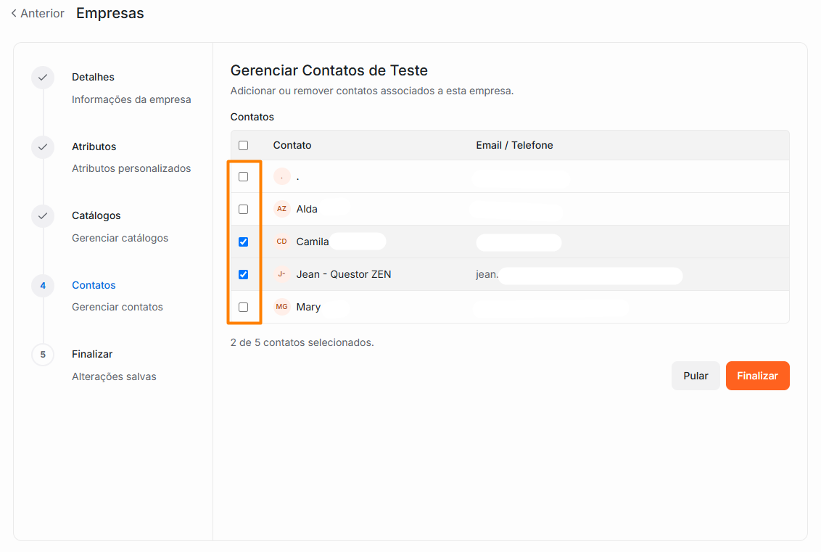821x552 pixels.
Task: Click the Finalizar button
Action: tap(758, 376)
